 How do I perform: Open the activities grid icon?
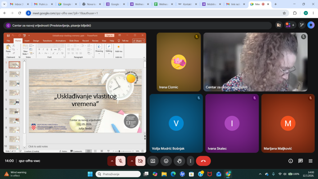click(311, 161)
